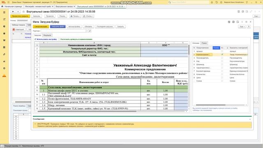The height and width of the screenshot is (148, 263).
Task: Open the briefcase section in sidebar
Action: 5,33
